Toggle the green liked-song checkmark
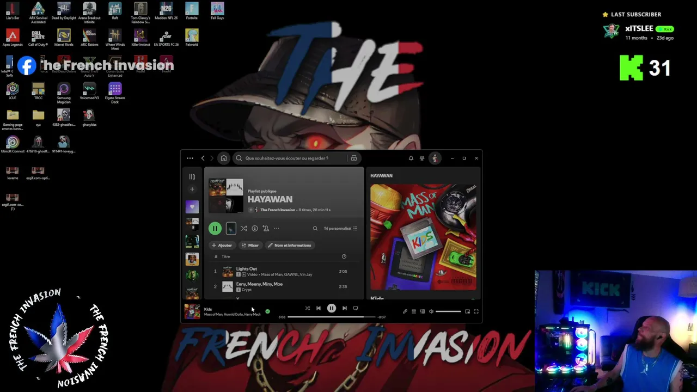Screen dimensions: 697x392 point(267,311)
